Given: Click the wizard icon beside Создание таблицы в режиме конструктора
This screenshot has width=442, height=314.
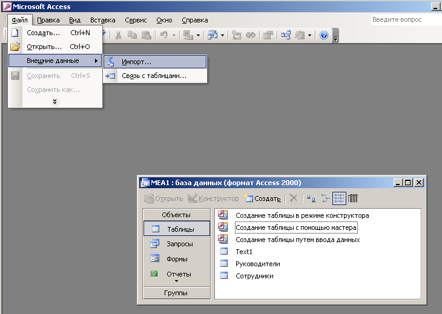Looking at the screenshot, I should (223, 215).
